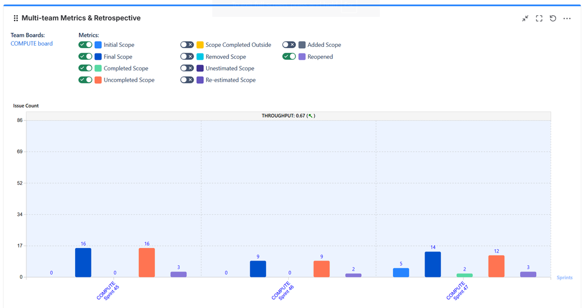586x308 pixels.
Task: Enable Scope Completed Outside metric
Action: (187, 45)
